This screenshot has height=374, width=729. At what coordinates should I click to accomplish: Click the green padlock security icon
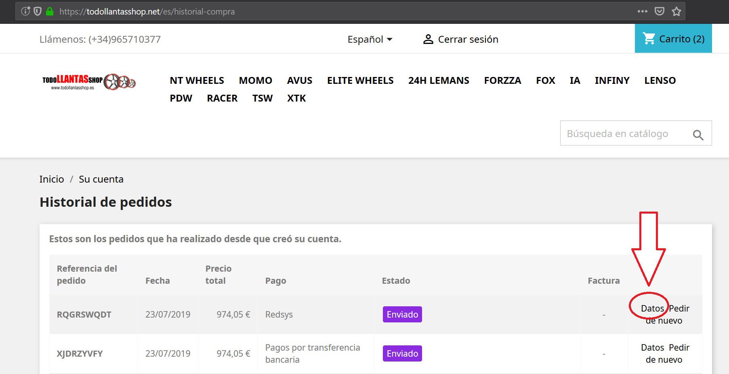pos(50,11)
